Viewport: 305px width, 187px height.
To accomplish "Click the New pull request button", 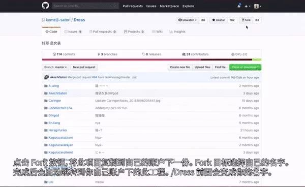I will (x=84, y=67).
